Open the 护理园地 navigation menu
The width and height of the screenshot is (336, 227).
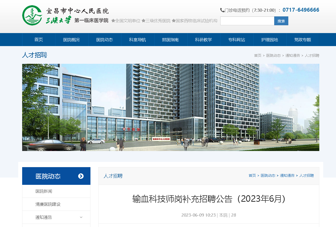pos(270,40)
